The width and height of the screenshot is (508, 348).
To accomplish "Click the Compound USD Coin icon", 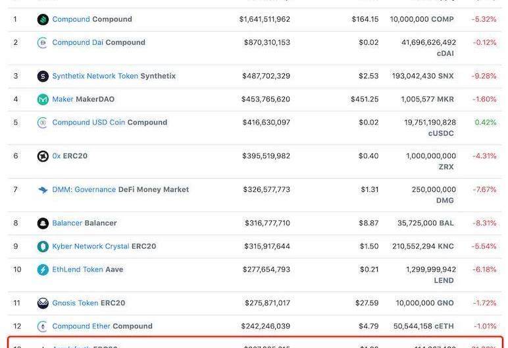I will (43, 123).
